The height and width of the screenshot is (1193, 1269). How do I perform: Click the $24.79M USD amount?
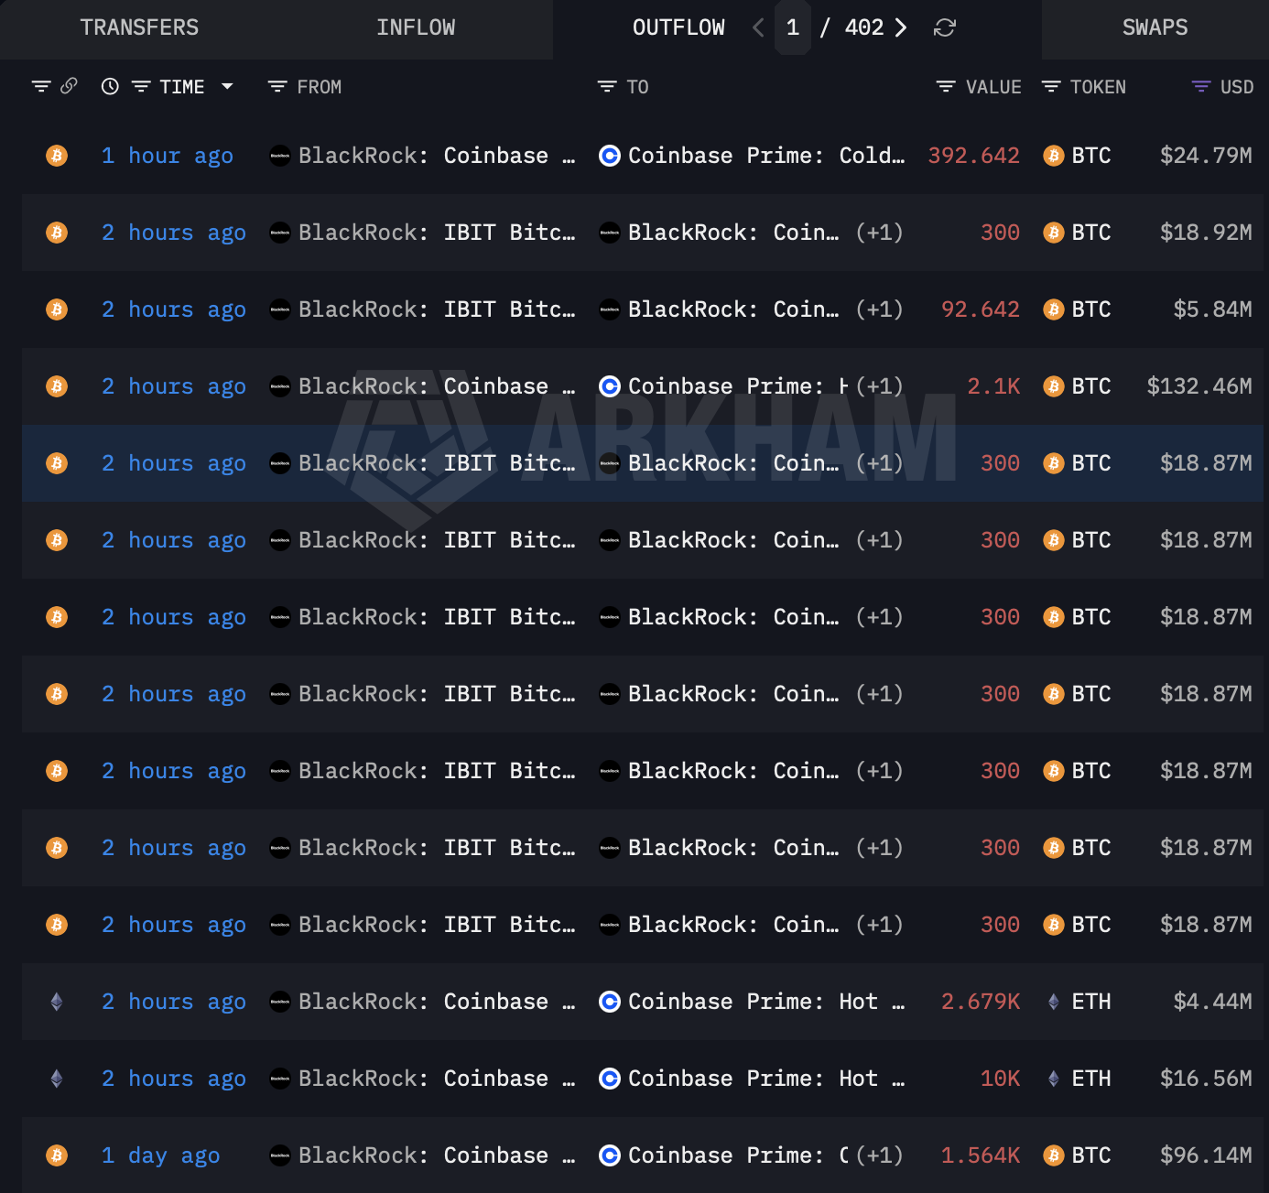click(1206, 156)
